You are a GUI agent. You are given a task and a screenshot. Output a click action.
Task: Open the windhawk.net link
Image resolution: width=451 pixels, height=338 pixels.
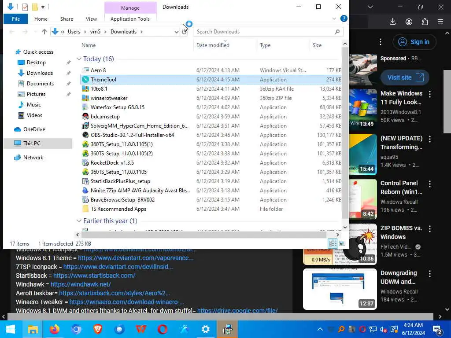tap(81, 284)
